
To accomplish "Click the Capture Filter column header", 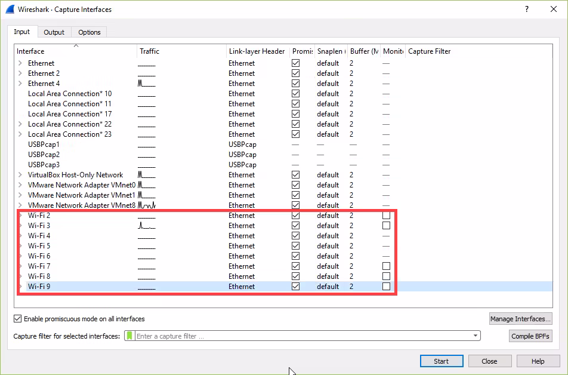I will coord(479,51).
